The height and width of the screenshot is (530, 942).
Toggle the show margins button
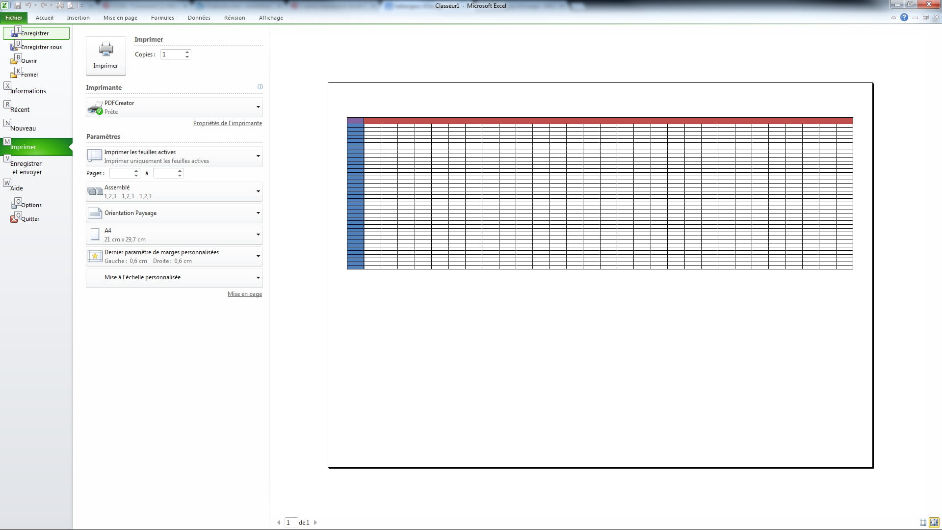tap(923, 523)
